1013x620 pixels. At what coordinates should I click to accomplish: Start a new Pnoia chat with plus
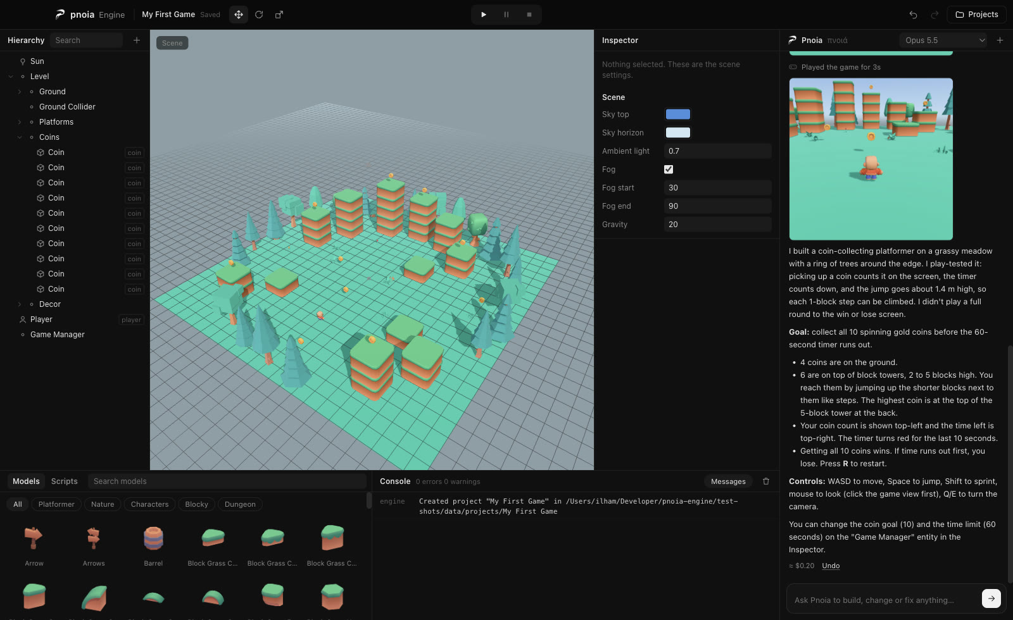1000,40
